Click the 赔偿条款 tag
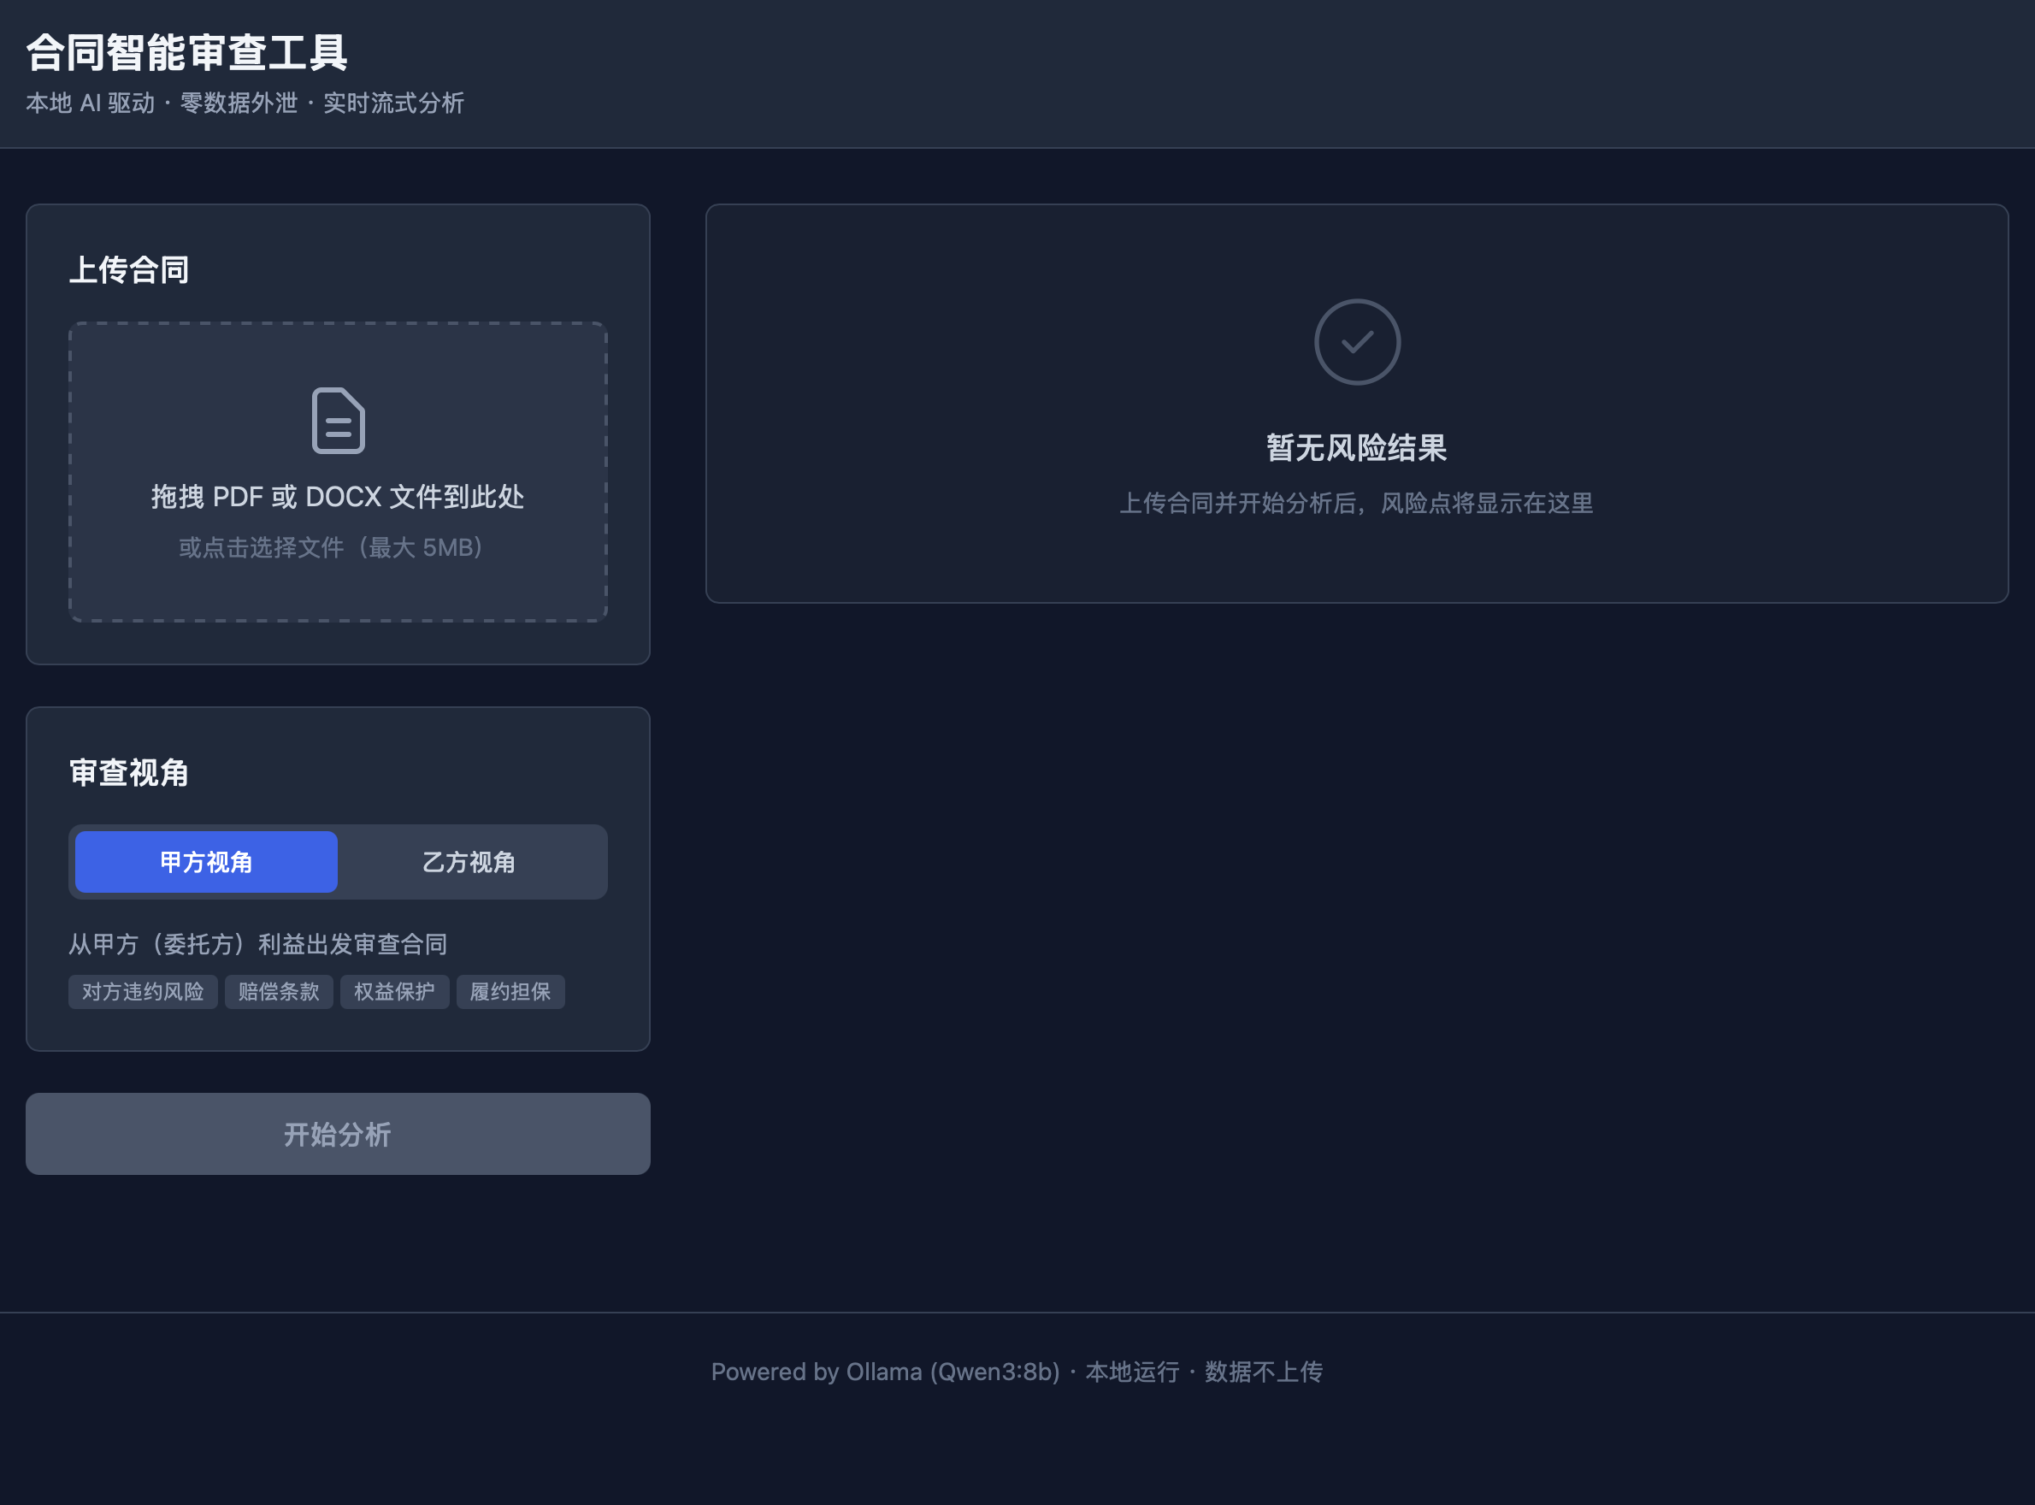 [x=279, y=991]
